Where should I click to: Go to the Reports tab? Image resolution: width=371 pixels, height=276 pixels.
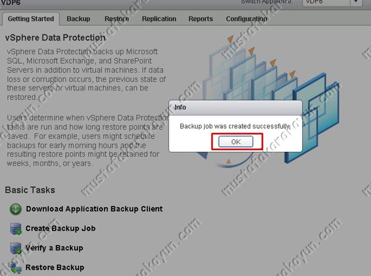click(x=201, y=19)
